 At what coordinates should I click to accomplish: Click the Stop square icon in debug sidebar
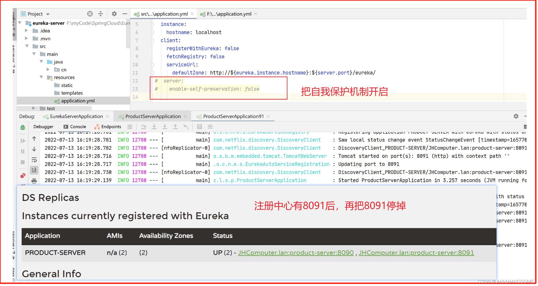click(23, 162)
